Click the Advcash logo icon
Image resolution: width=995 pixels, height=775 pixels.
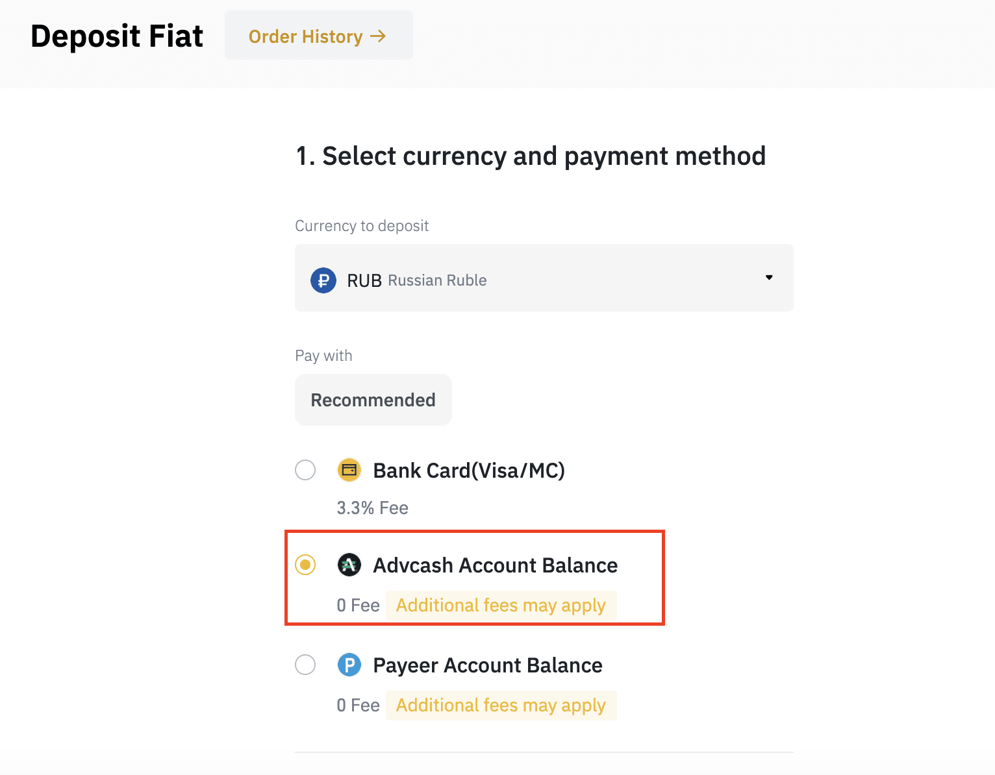click(349, 565)
